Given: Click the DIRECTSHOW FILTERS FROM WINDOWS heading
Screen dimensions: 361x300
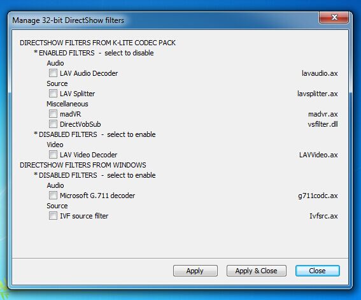Looking at the screenshot, I should click(x=83, y=165).
